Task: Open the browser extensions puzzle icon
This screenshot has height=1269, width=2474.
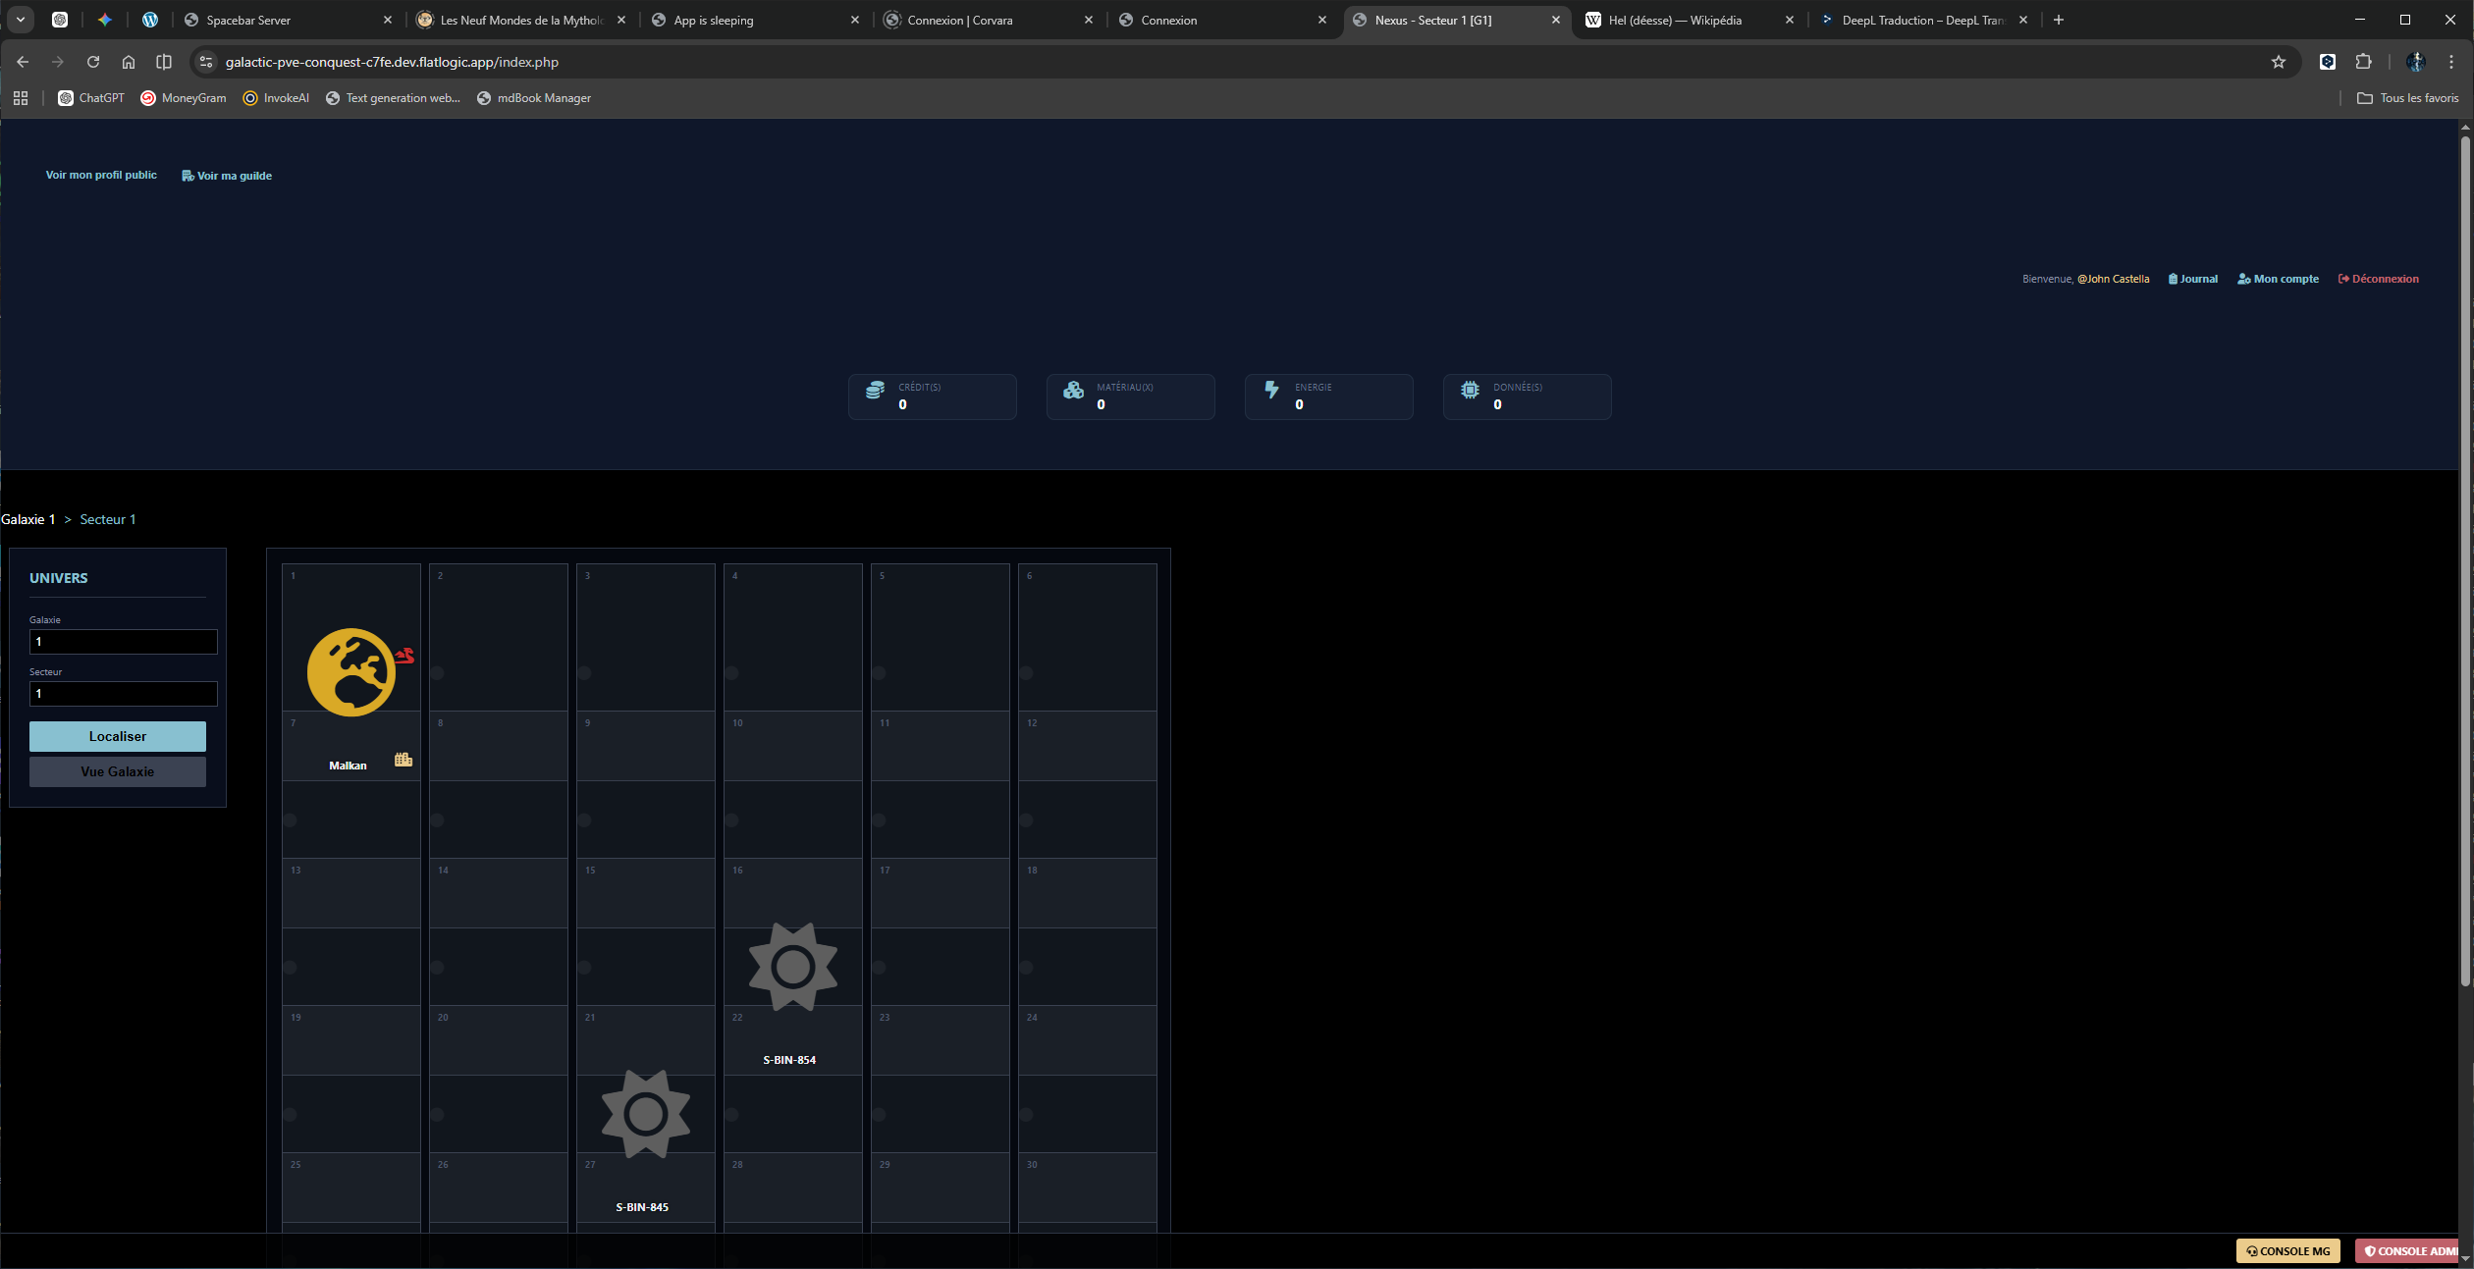Action: coord(2363,62)
